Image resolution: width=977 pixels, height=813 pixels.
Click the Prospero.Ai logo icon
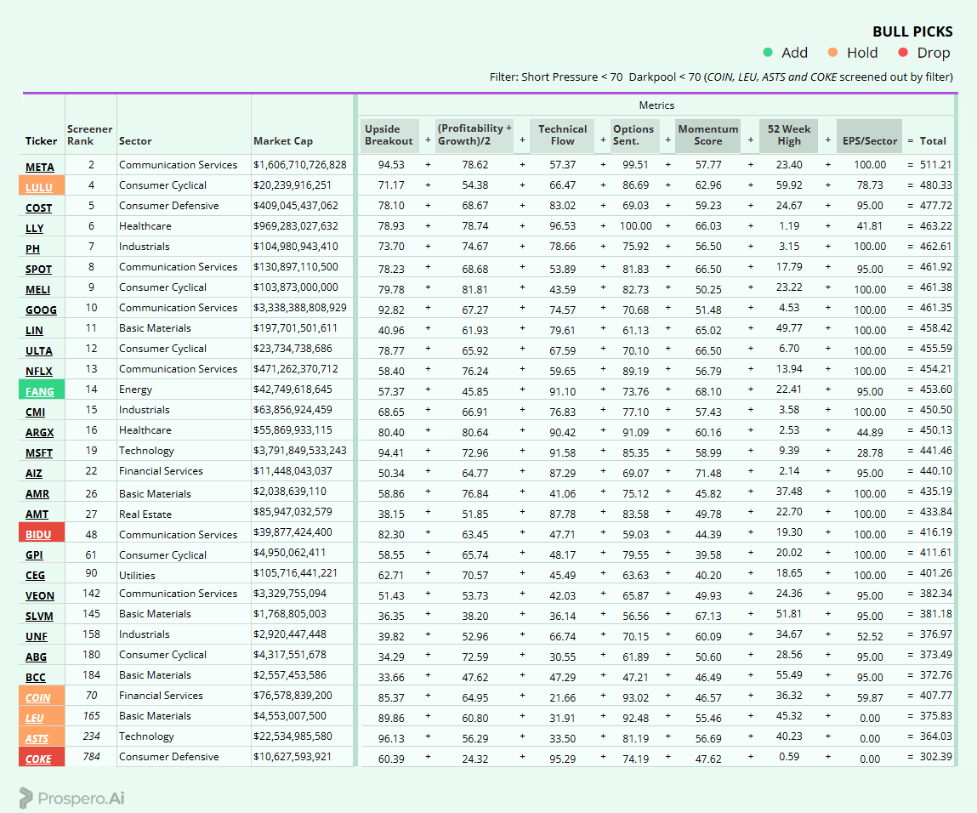pyautogui.click(x=26, y=798)
